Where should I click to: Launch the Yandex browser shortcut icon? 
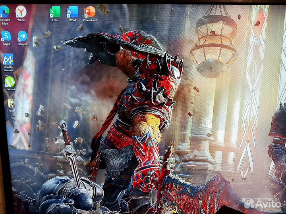(21, 11)
